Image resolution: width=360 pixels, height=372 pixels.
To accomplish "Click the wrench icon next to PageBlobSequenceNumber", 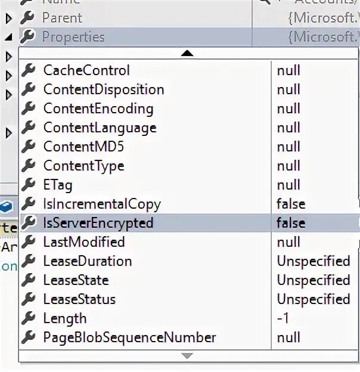I will (29, 337).
